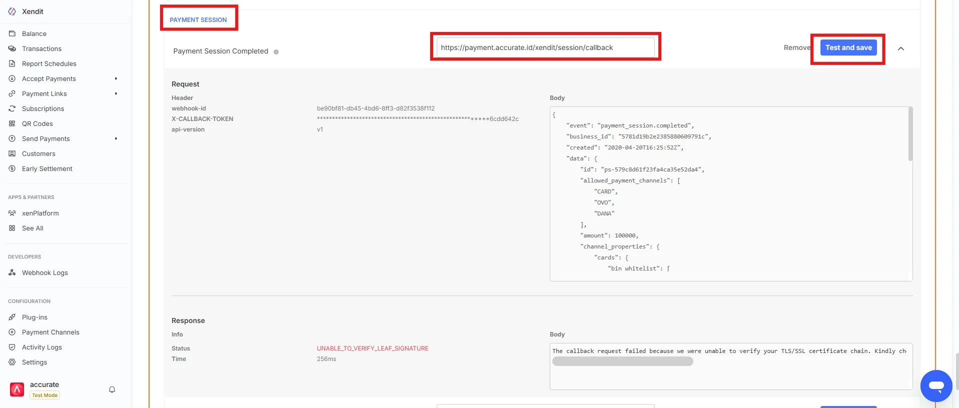Click the masked X-CALLBACK-TOKEN value
The image size is (959, 408).
point(418,119)
